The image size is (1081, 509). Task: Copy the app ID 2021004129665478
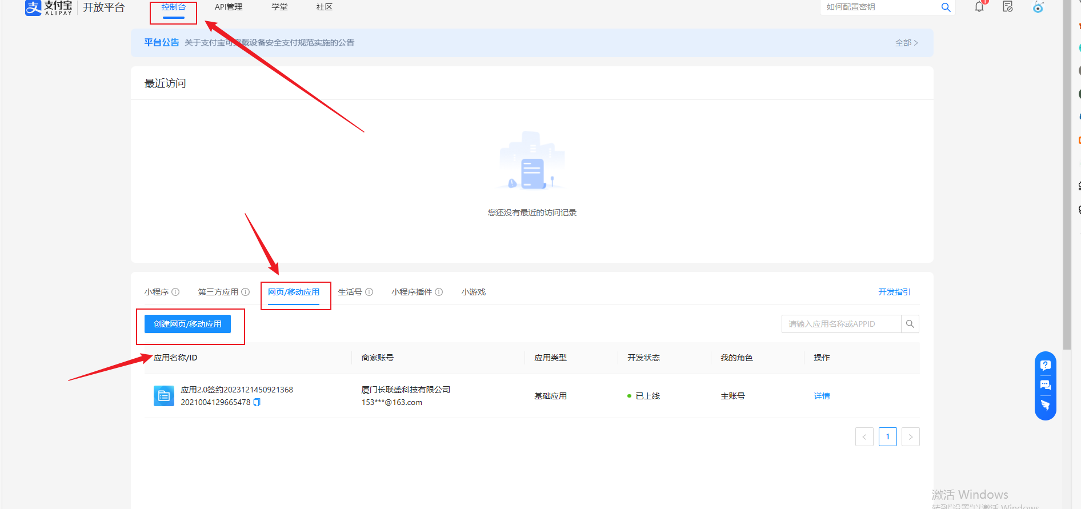tap(257, 402)
